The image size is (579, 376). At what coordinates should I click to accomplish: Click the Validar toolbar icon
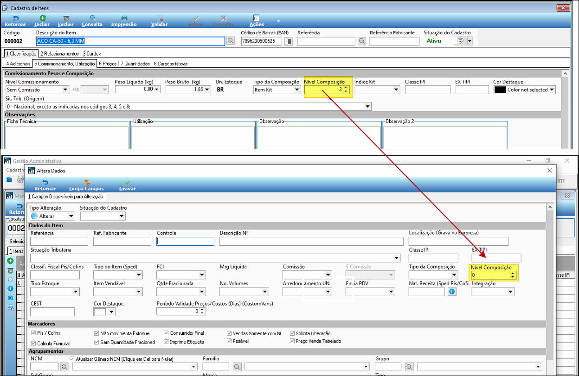(x=160, y=19)
